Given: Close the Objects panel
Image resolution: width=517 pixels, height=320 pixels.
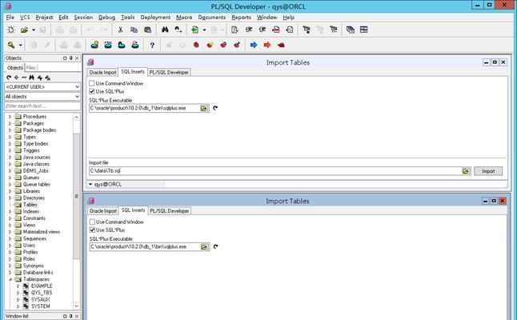Looking at the screenshot, I should 77,58.
